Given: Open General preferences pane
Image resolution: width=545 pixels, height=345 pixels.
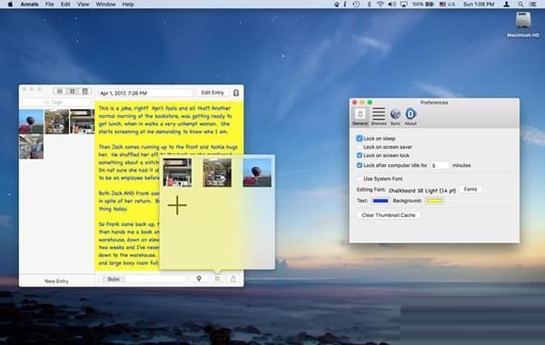Looking at the screenshot, I should [360, 117].
